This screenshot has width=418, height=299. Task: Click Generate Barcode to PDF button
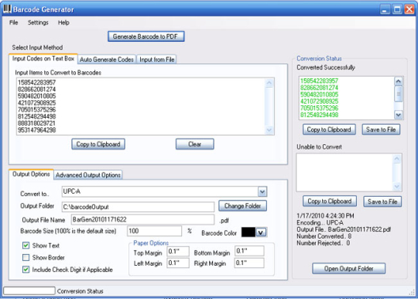point(146,36)
